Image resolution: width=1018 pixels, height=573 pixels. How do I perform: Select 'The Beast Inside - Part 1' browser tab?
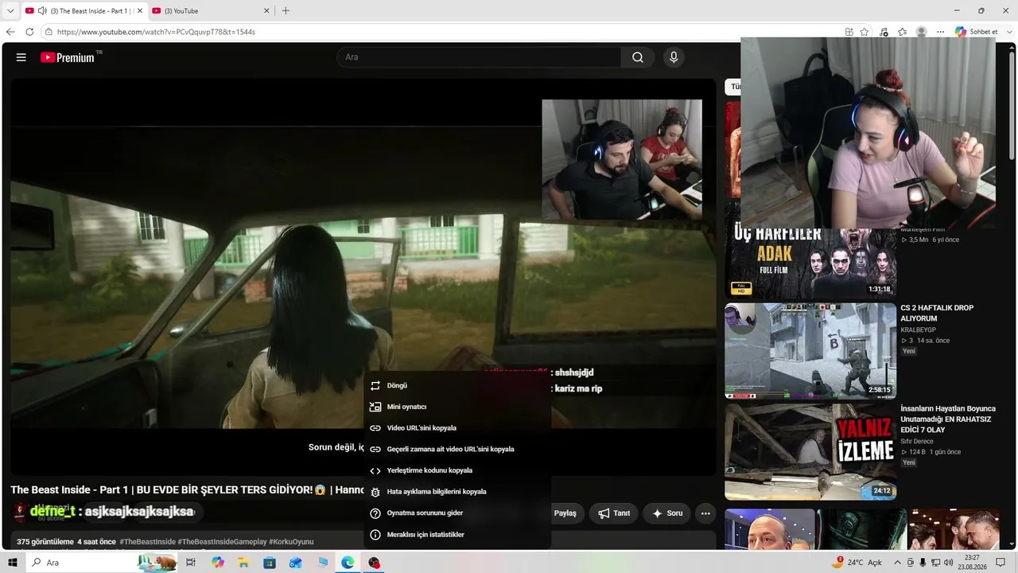tap(83, 11)
